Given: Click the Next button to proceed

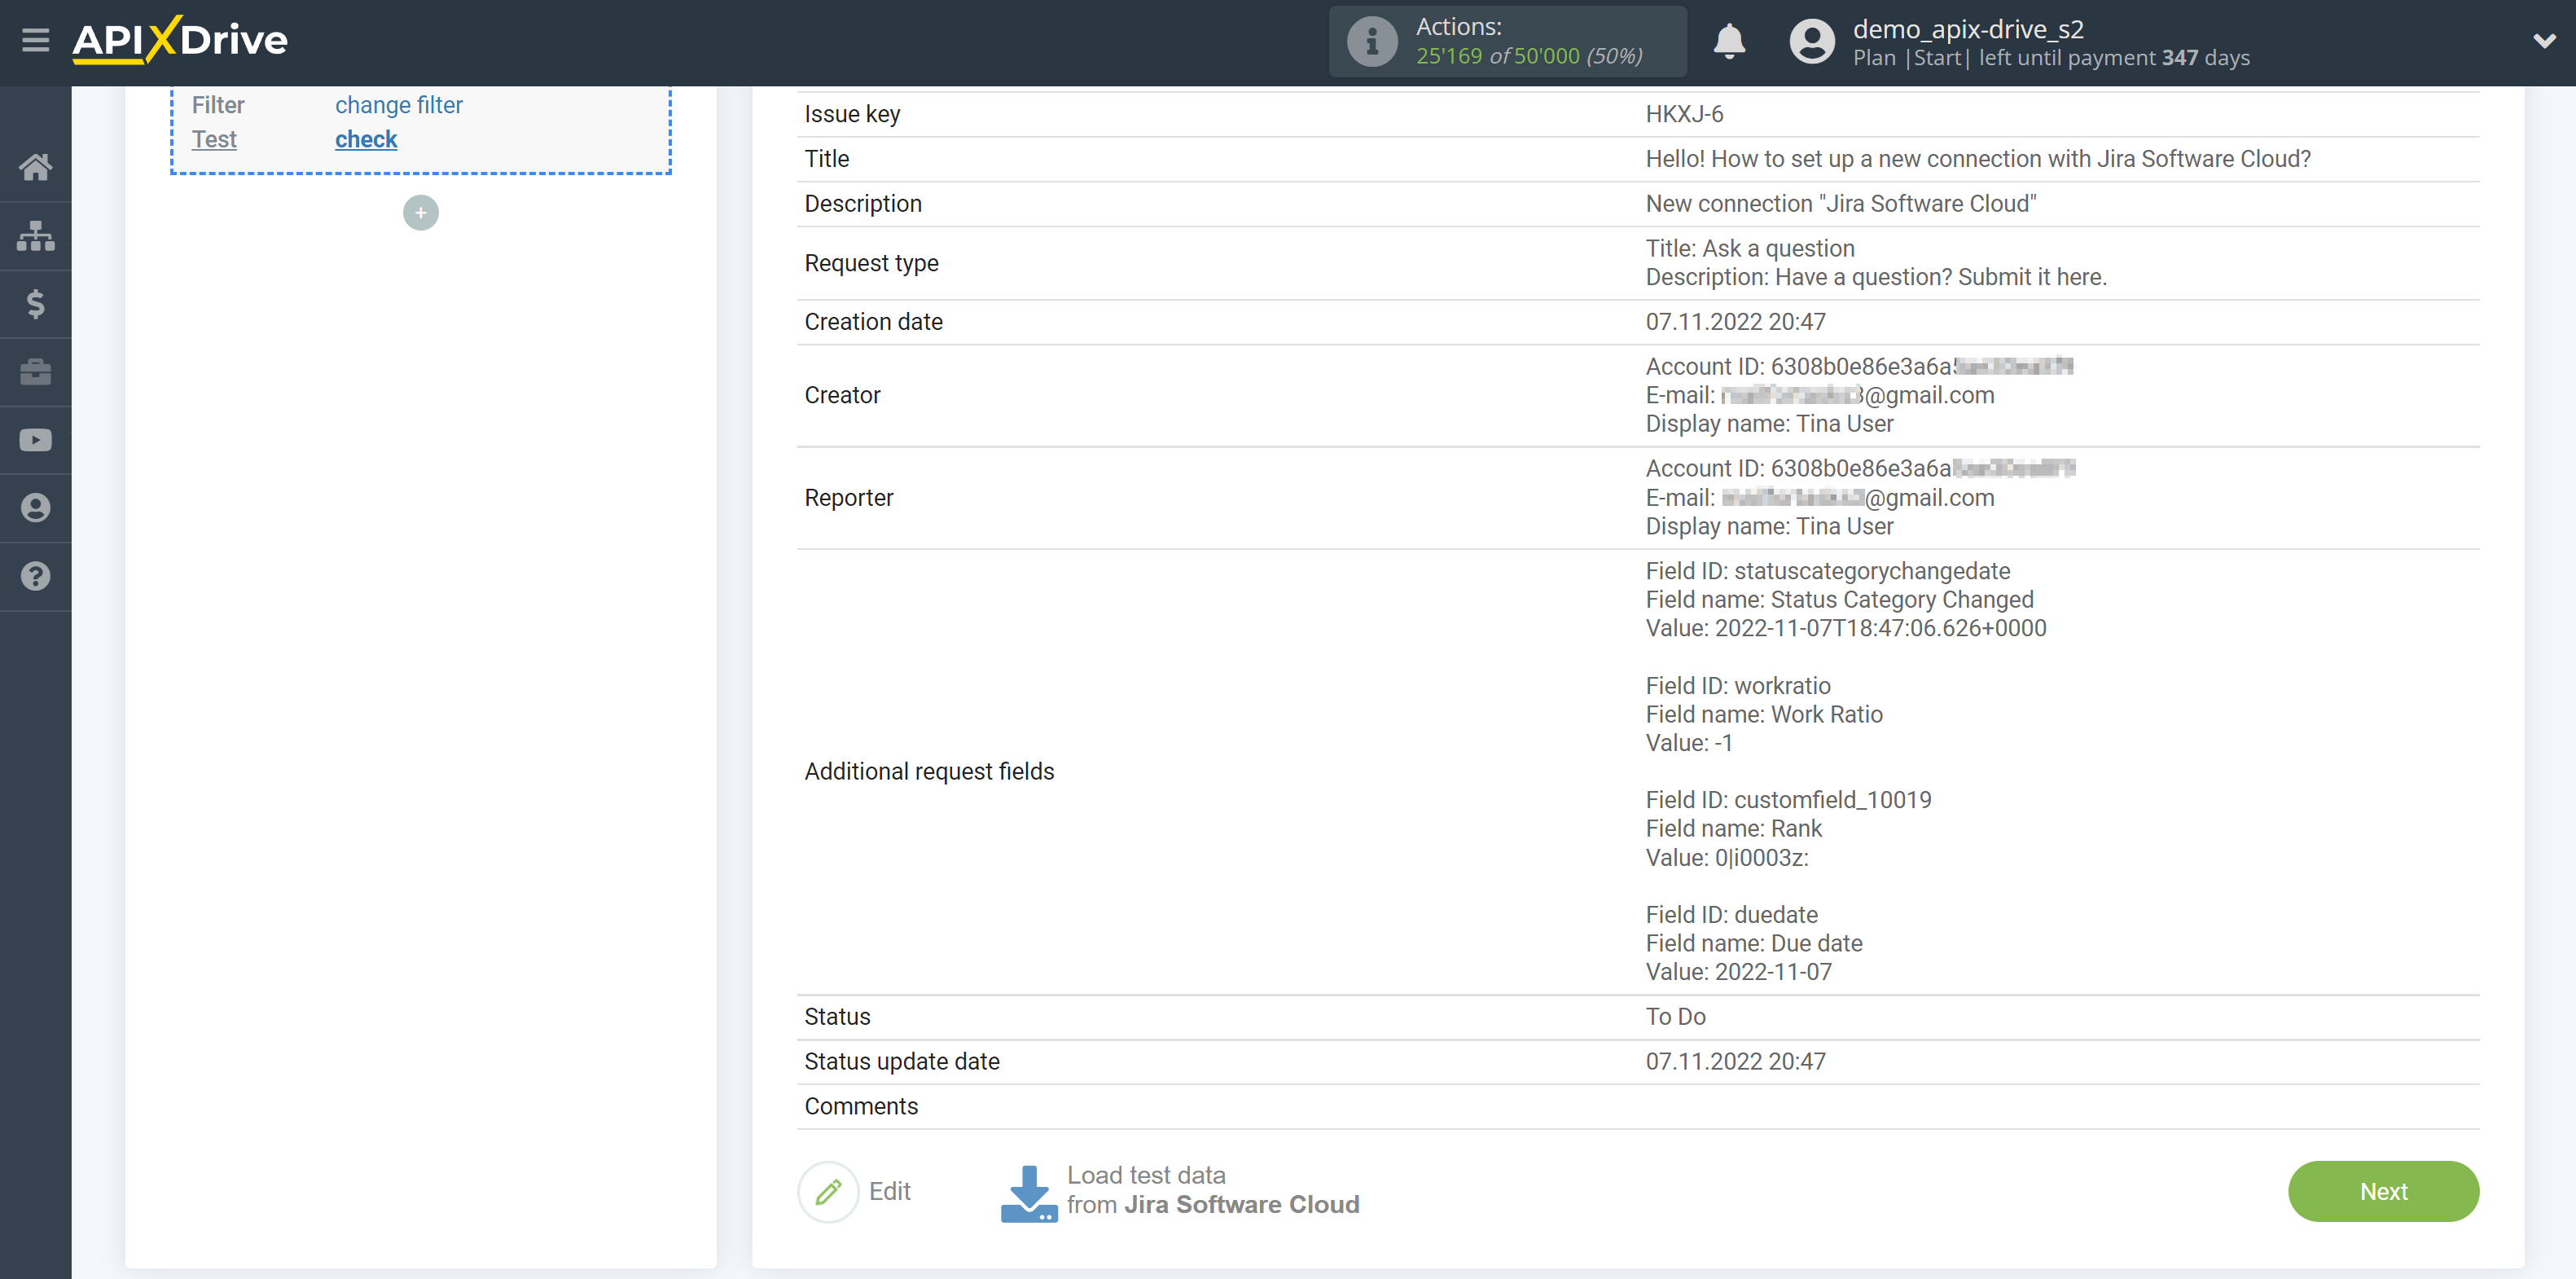Looking at the screenshot, I should (x=2384, y=1190).
